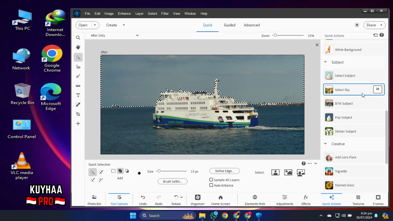Viewport: 393px width, 221px height.
Task: Apply the Select Subject quick action
Action: click(x=354, y=76)
